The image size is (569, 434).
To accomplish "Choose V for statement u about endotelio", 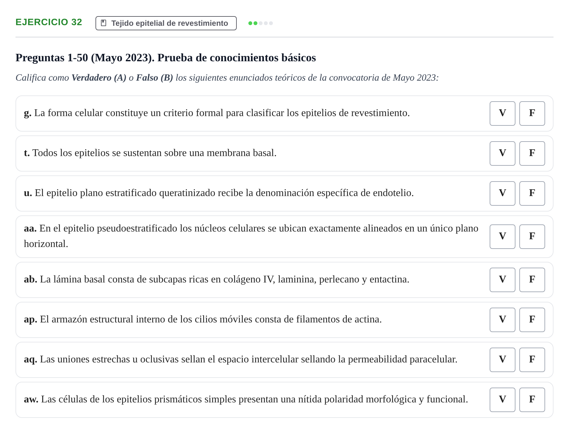I will coord(502,193).
